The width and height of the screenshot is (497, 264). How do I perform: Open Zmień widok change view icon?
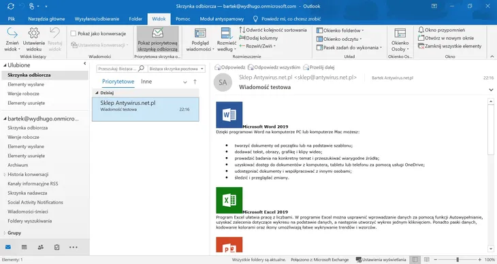[x=12, y=33]
